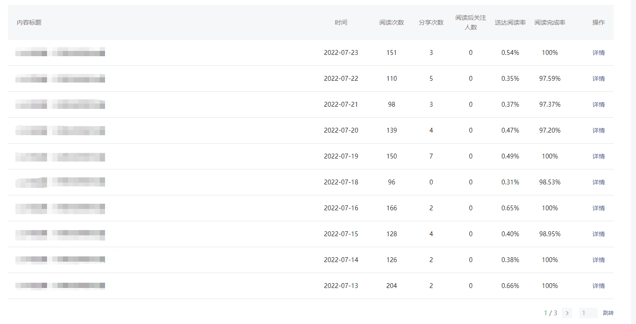Click share count 7 in 2022-07-19 row
The width and height of the screenshot is (636, 324).
pos(431,156)
